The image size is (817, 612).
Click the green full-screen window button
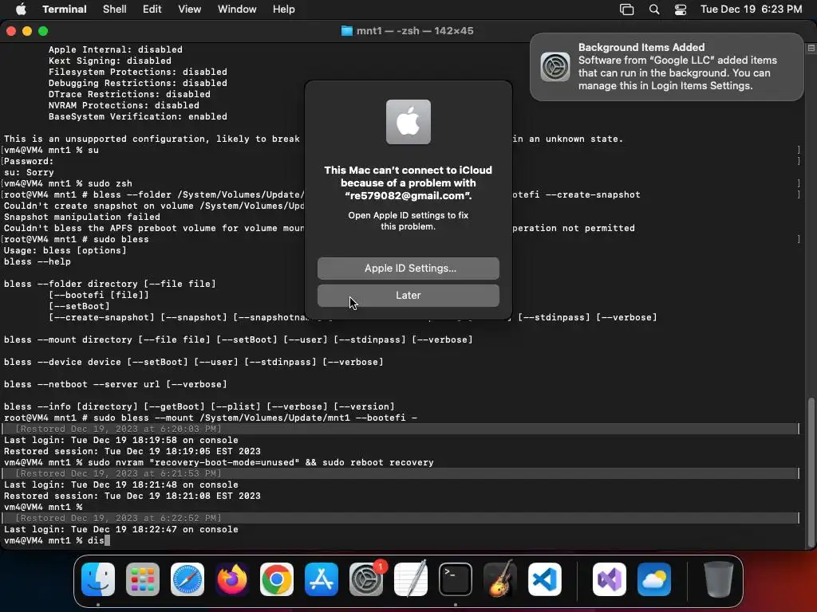(x=43, y=31)
